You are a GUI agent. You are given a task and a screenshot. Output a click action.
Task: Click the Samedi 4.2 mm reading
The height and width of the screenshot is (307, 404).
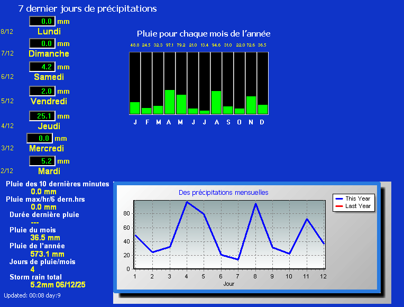tap(42, 67)
